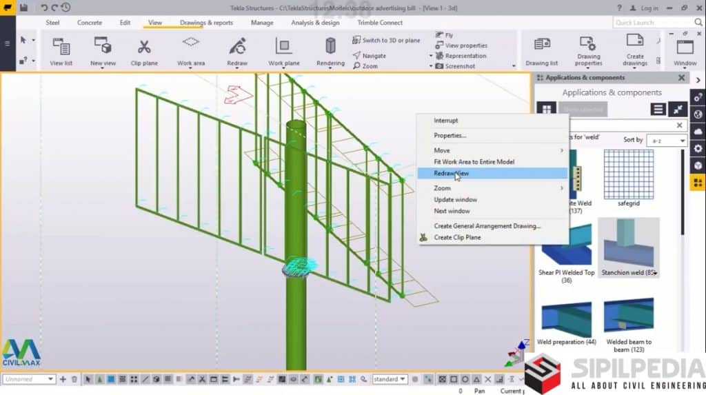Select the Stanchion weld component thumbnail
This screenshot has height=395, width=706.
point(628,243)
